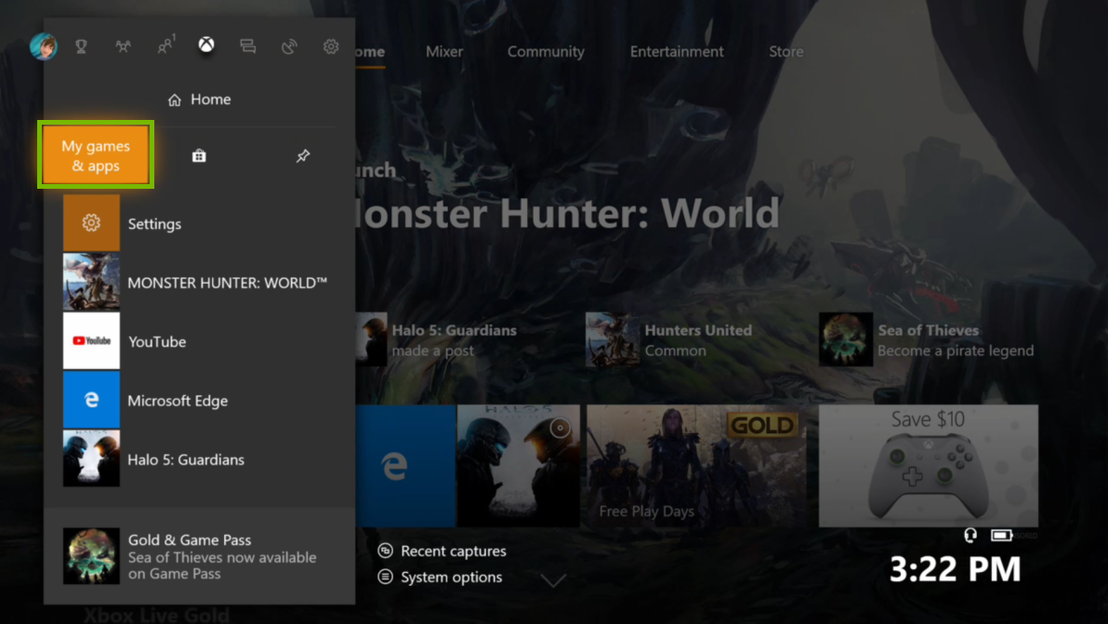
Task: Select the party icon in the guide
Action: [x=124, y=46]
